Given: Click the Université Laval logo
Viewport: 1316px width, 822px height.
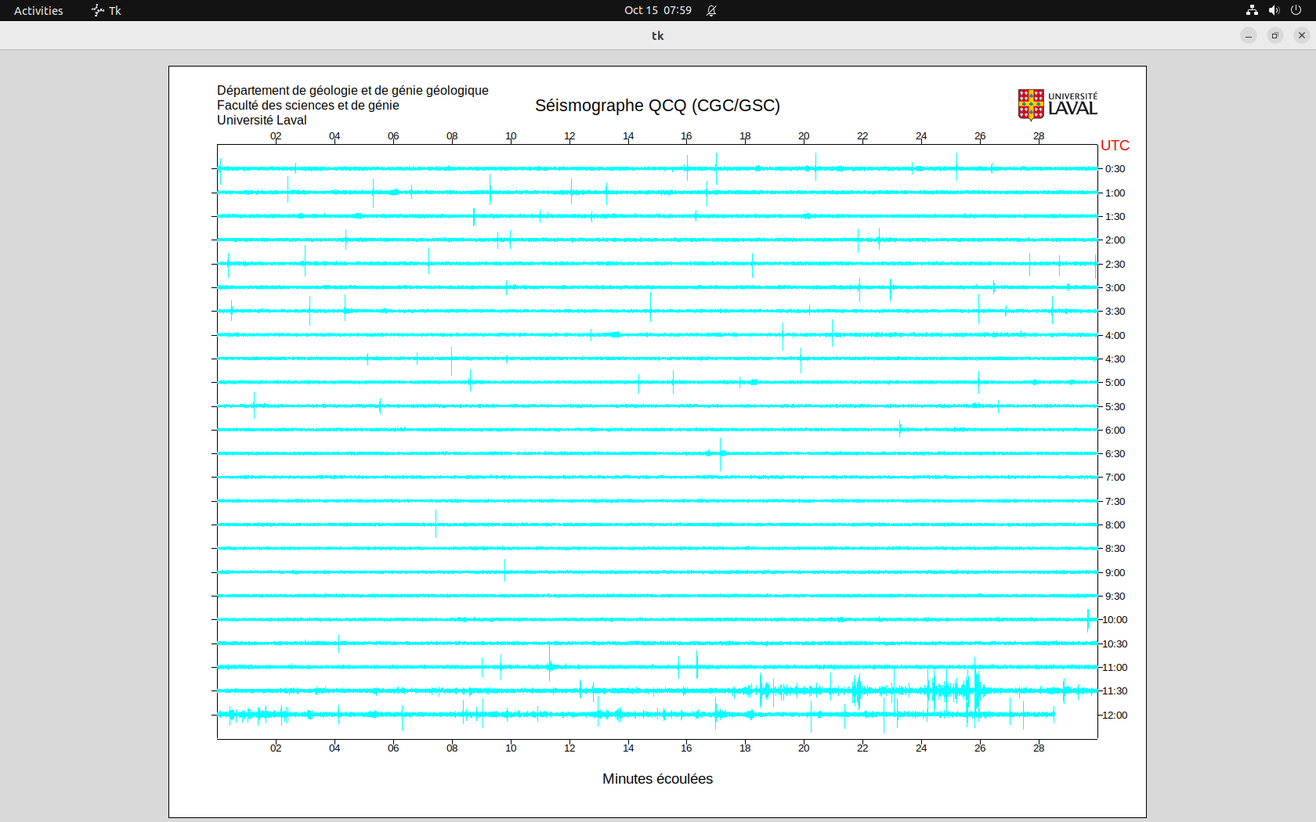Looking at the screenshot, I should (x=1057, y=105).
